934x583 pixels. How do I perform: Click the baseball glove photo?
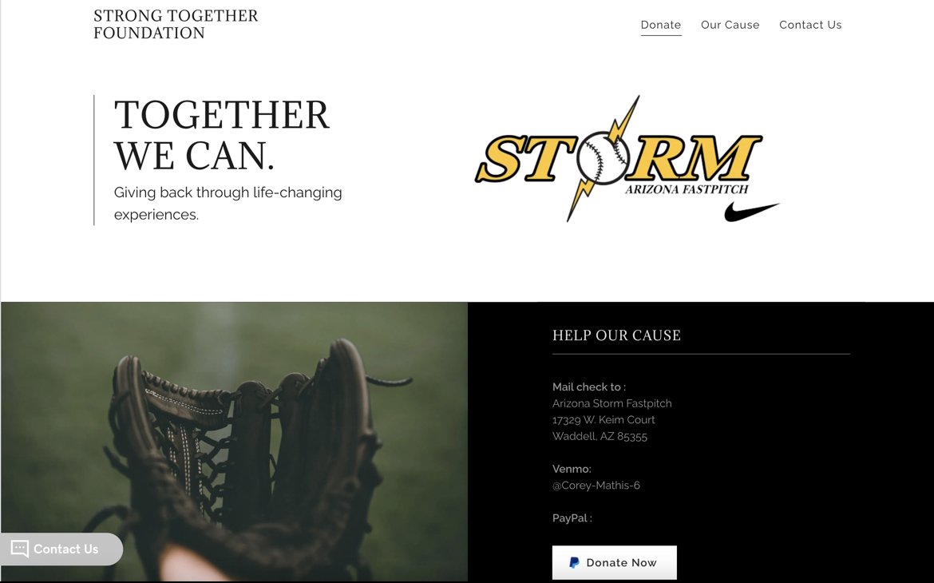click(x=234, y=442)
